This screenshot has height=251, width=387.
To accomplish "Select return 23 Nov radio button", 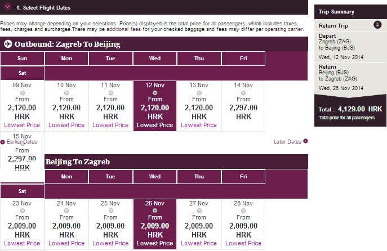I will point(22,210).
